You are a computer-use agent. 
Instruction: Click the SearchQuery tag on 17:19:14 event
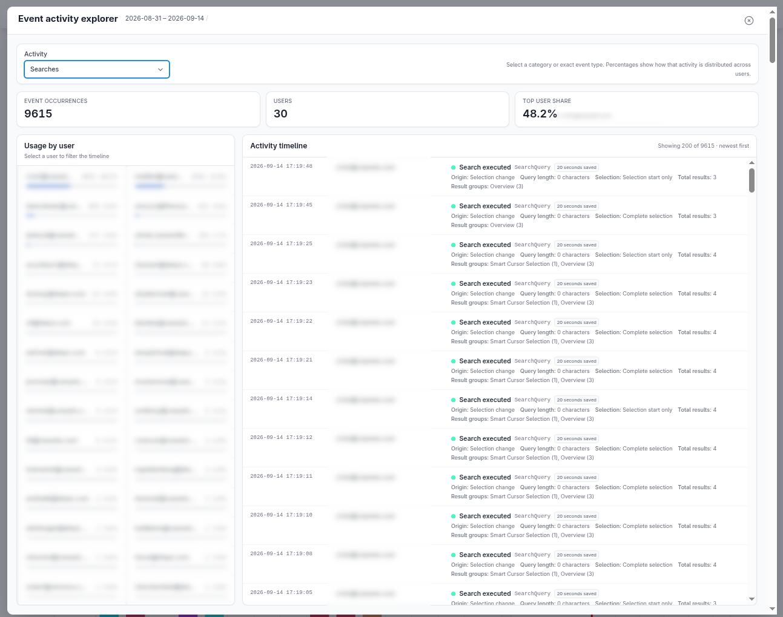(x=532, y=400)
